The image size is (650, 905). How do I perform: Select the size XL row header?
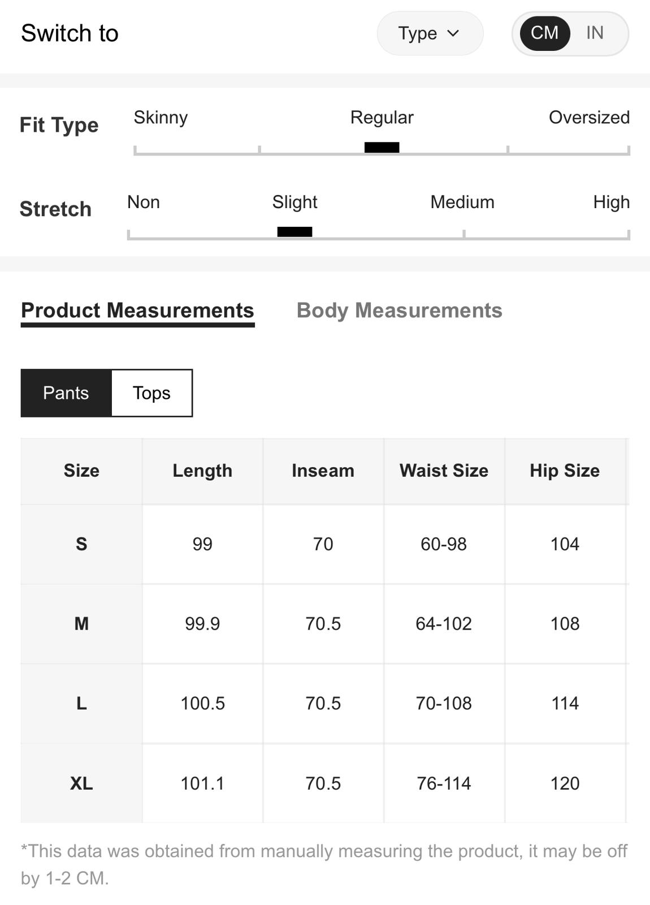(x=81, y=783)
